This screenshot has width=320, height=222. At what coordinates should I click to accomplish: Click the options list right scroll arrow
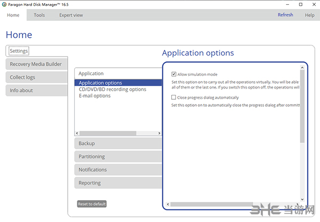(159, 133)
